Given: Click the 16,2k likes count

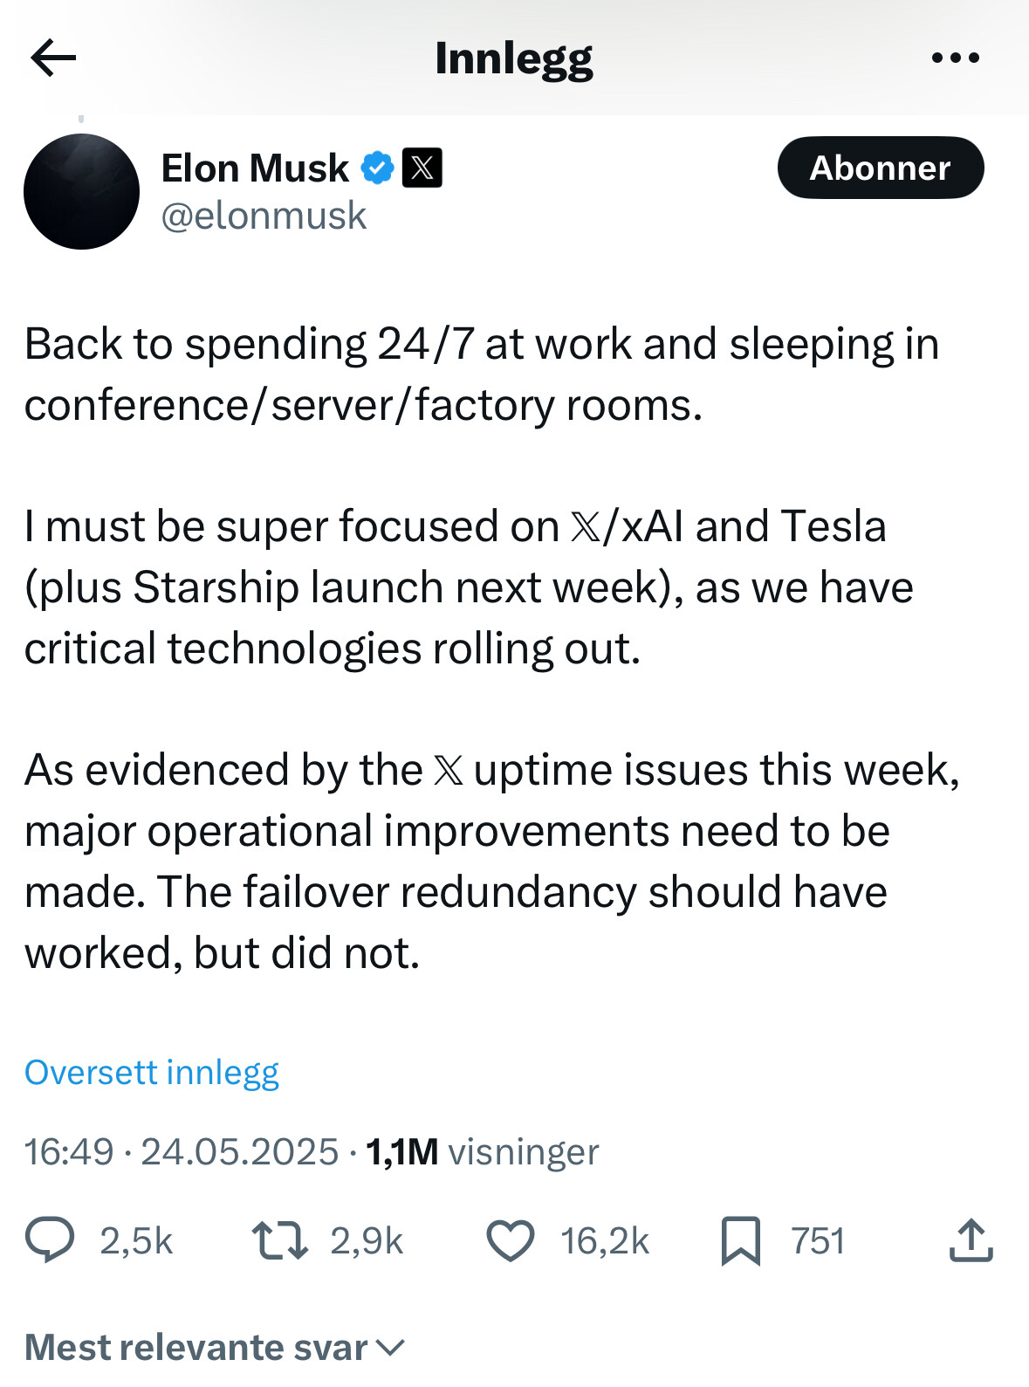Looking at the screenshot, I should click(x=605, y=1241).
